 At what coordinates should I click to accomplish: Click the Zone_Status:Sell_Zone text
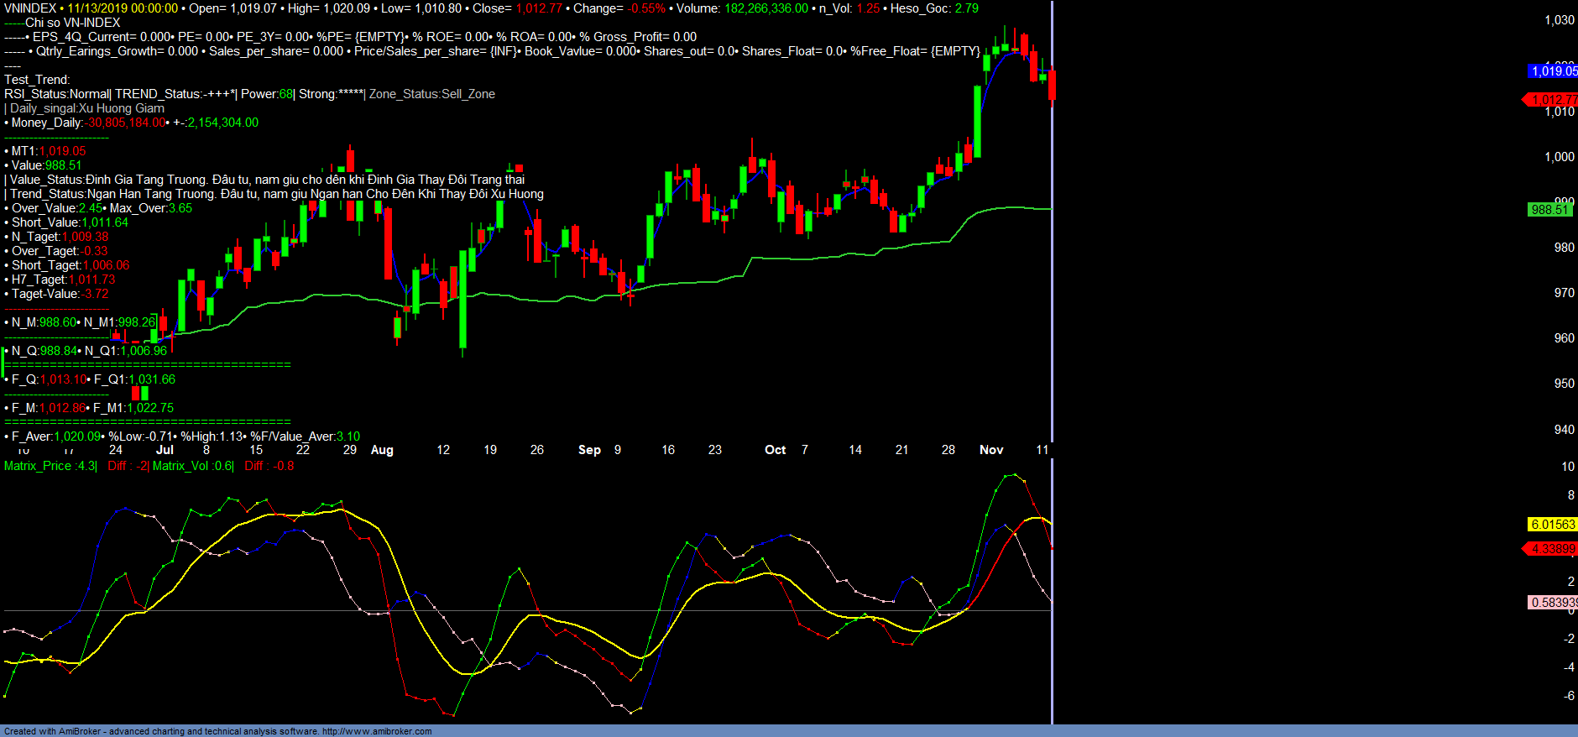tap(431, 94)
